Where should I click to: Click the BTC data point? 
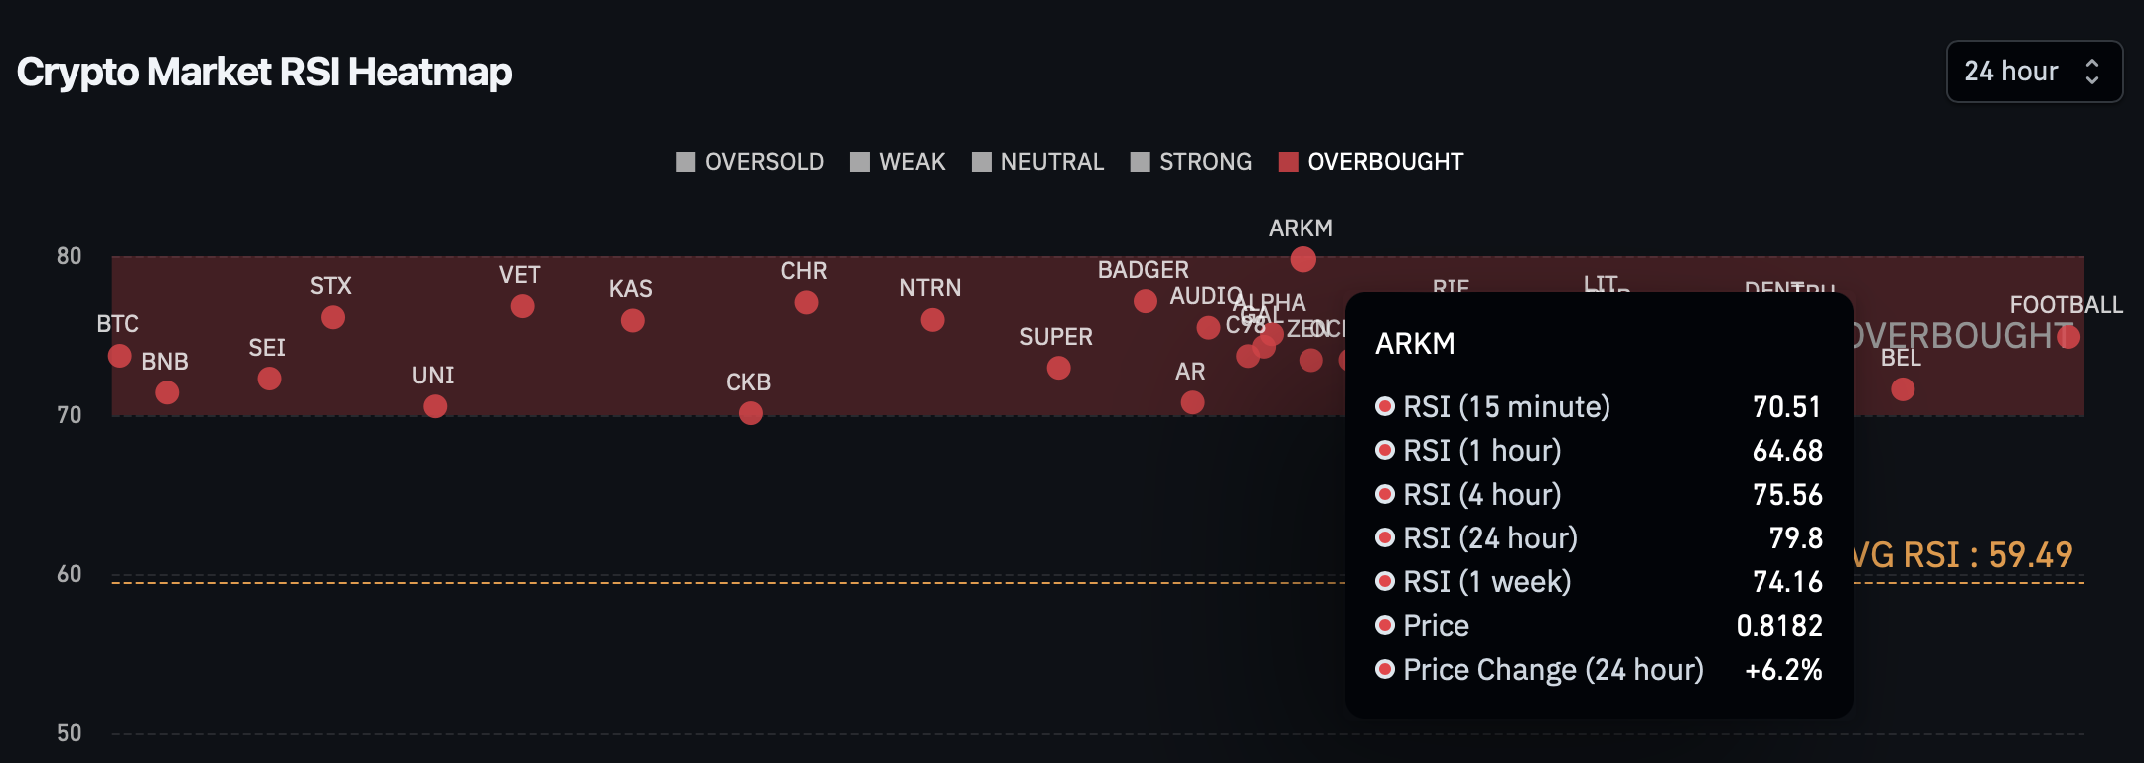[x=120, y=356]
